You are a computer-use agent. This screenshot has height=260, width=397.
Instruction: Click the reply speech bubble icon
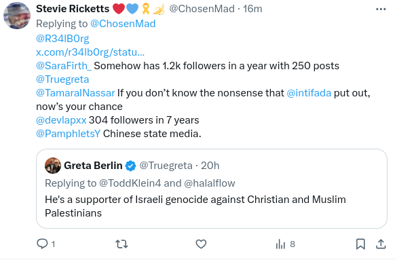click(x=42, y=244)
